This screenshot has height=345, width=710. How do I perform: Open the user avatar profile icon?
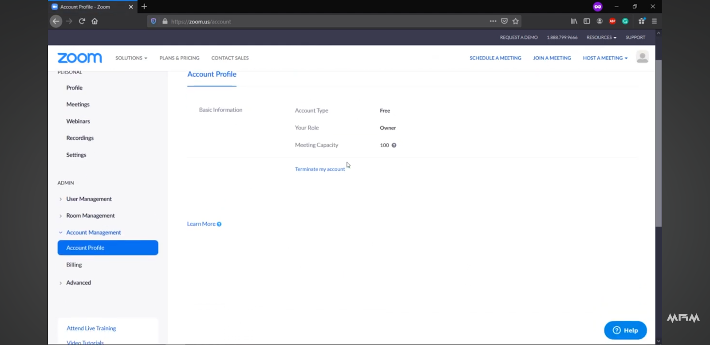[642, 57]
